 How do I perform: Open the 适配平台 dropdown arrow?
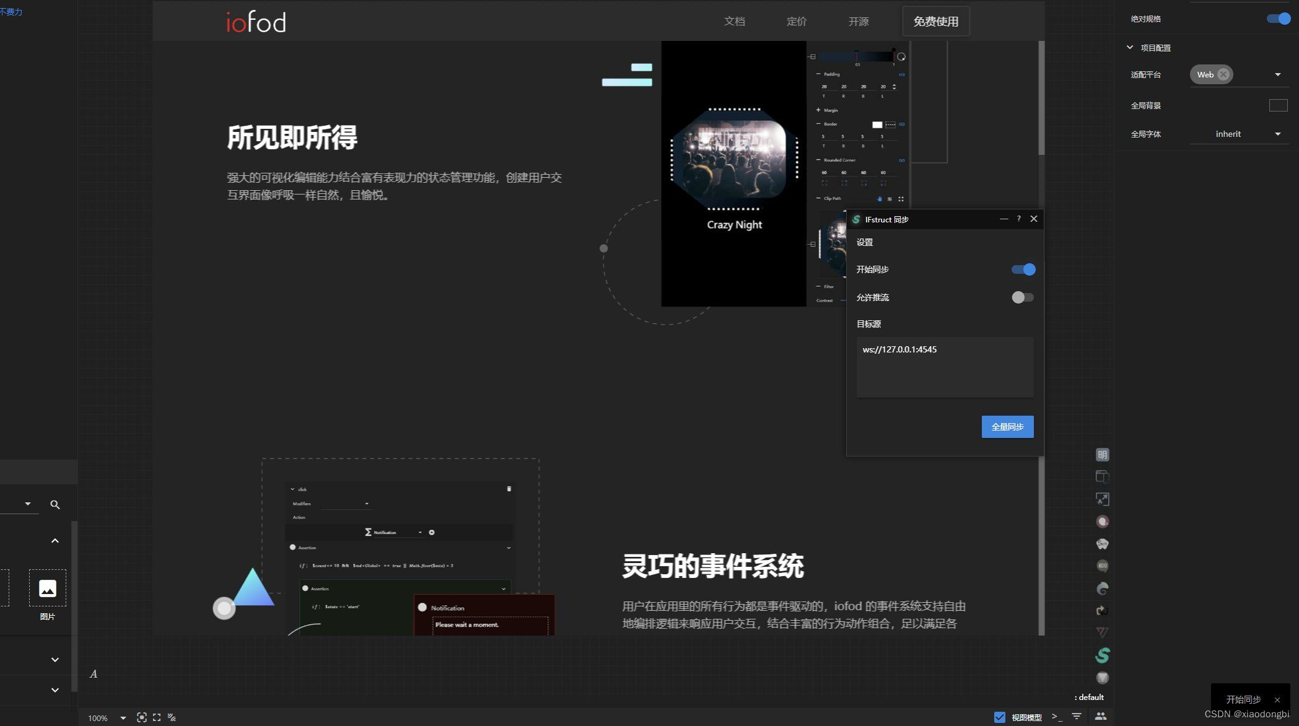(1277, 74)
